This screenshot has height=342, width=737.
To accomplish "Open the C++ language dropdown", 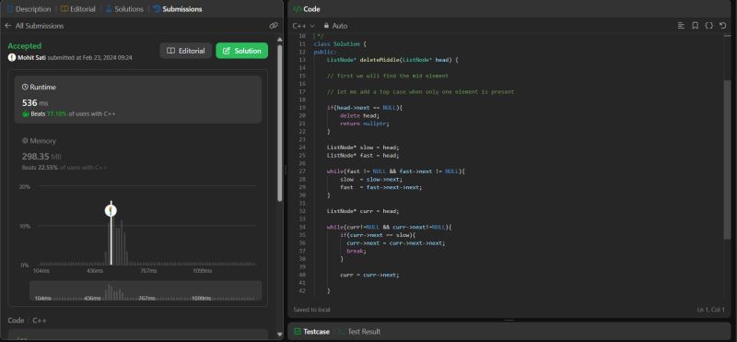I will pos(303,26).
